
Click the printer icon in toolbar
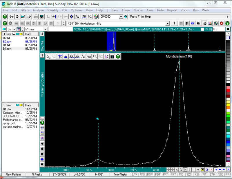(35, 16)
